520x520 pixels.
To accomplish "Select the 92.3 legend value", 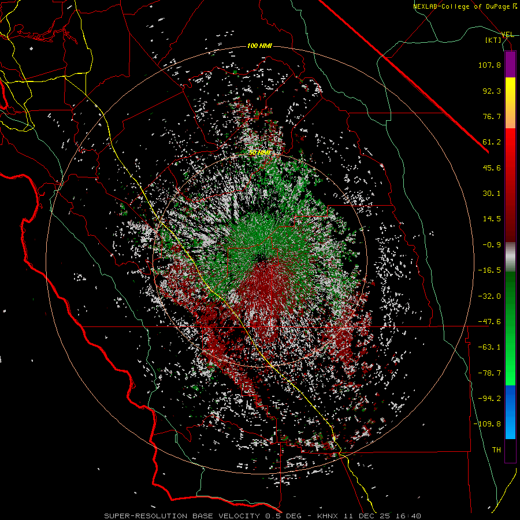I will (x=492, y=91).
